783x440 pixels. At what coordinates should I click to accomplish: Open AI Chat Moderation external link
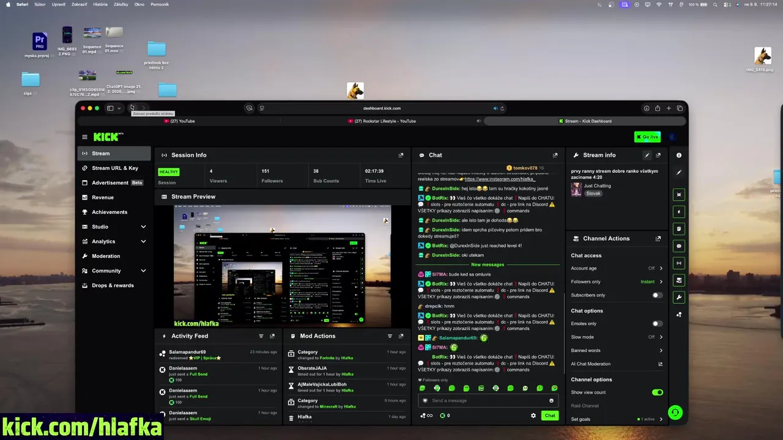coord(661,364)
